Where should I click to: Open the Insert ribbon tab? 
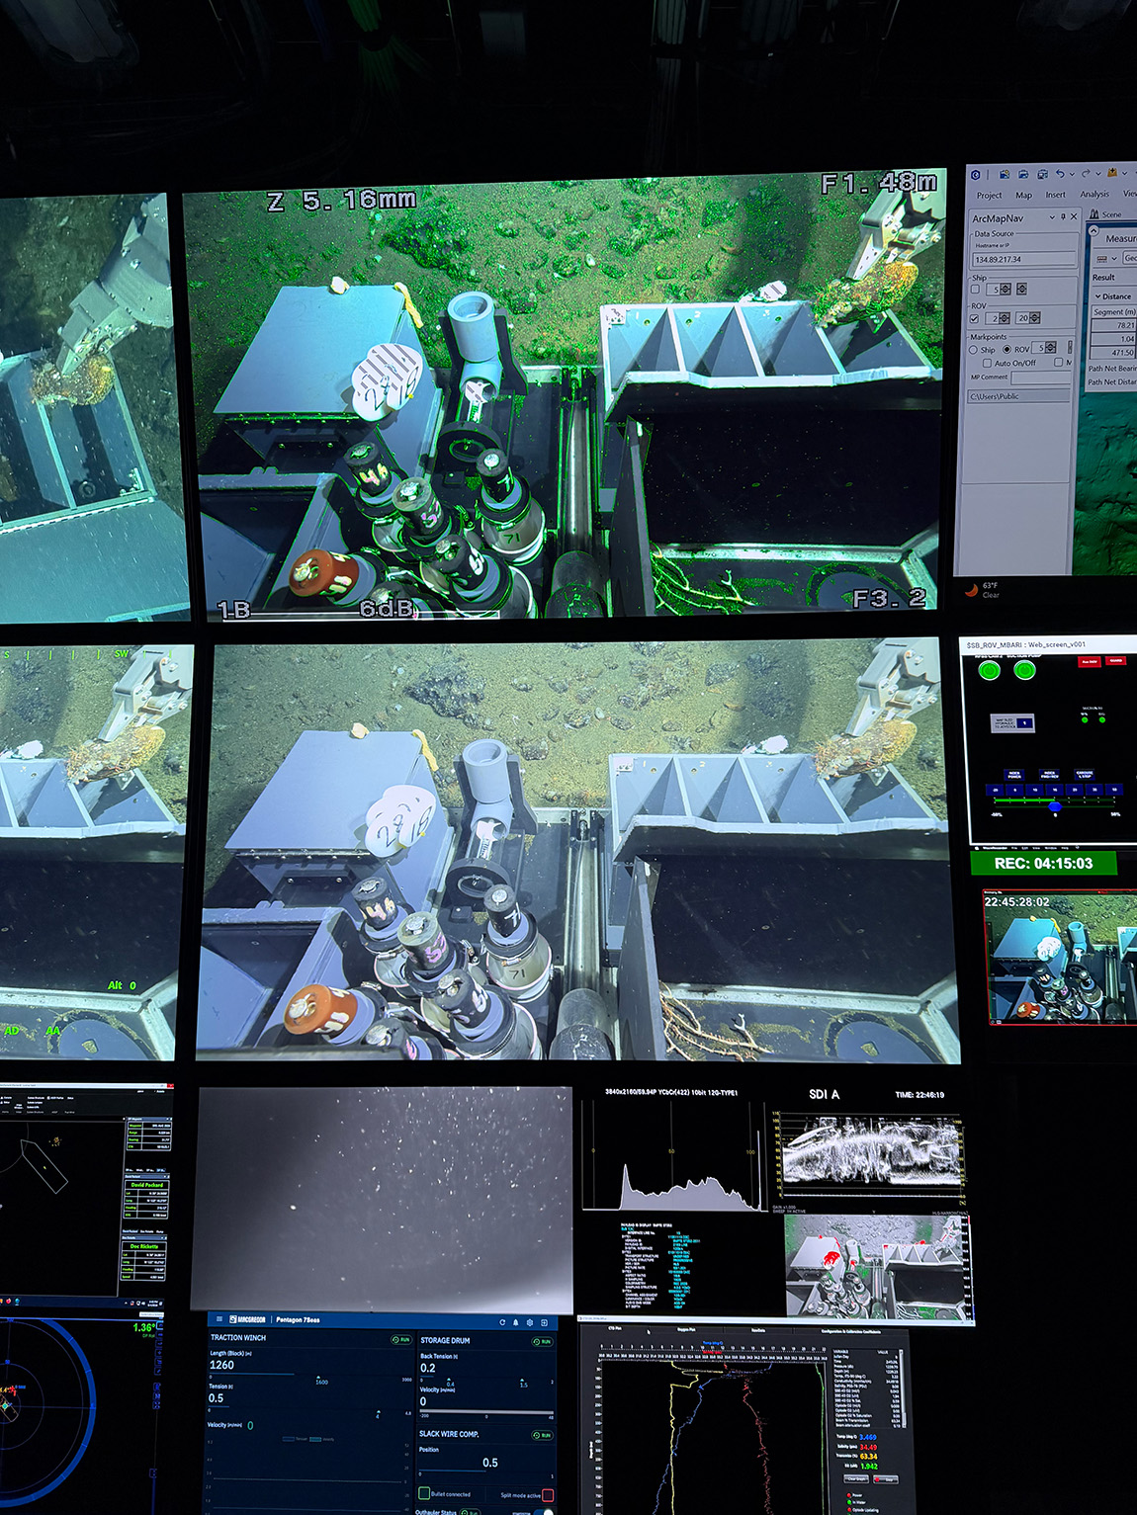(1056, 195)
